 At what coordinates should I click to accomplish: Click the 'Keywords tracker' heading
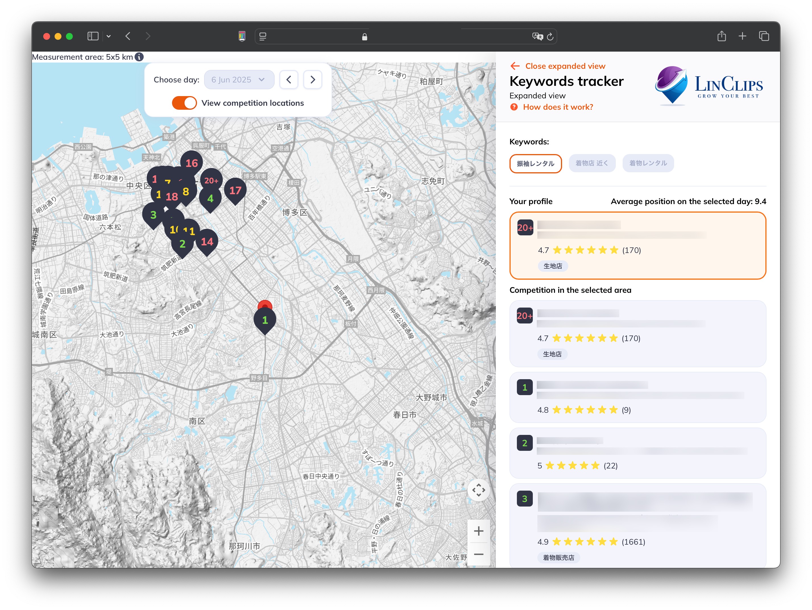pyautogui.click(x=566, y=81)
